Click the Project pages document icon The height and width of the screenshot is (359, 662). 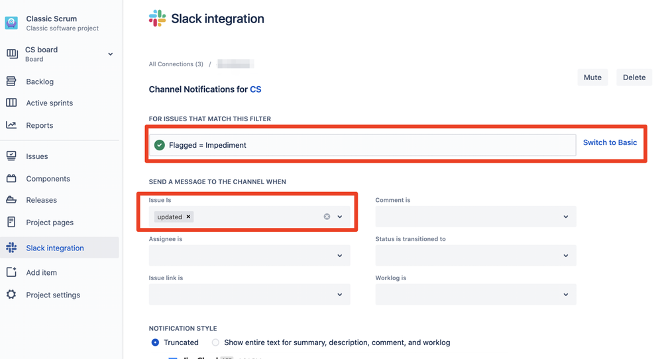point(11,222)
